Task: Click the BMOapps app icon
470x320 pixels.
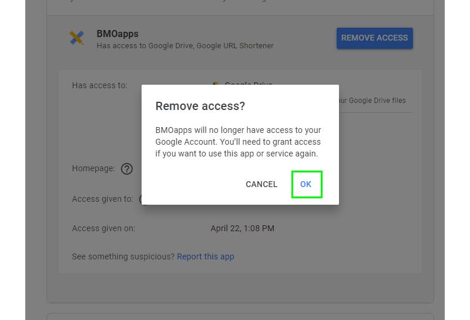Action: coord(77,38)
